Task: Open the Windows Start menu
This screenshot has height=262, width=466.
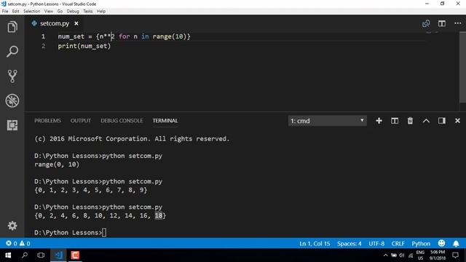Action: 8,255
